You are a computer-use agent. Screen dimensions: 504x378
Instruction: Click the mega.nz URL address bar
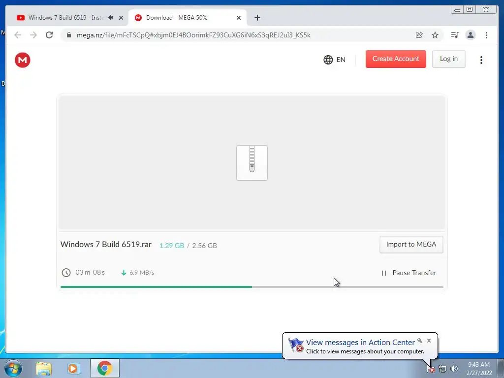point(193,35)
